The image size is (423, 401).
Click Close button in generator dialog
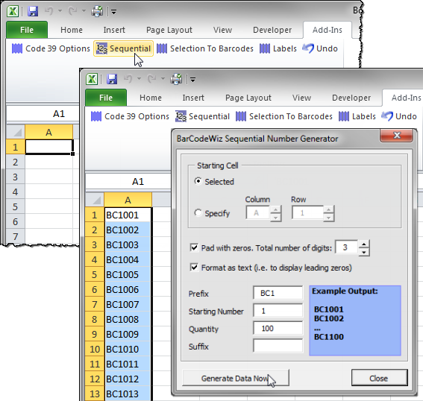point(379,378)
